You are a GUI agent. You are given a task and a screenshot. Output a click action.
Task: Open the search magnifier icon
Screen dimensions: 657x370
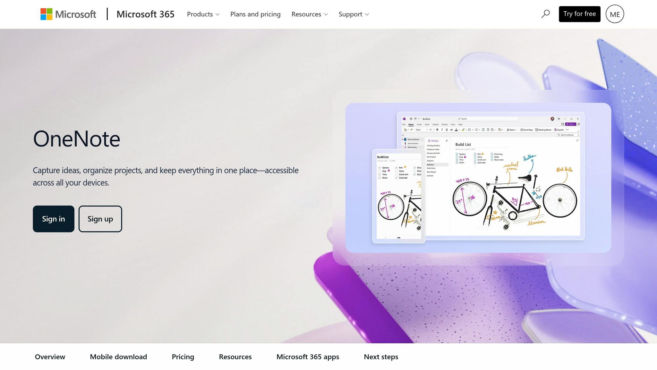coord(545,14)
